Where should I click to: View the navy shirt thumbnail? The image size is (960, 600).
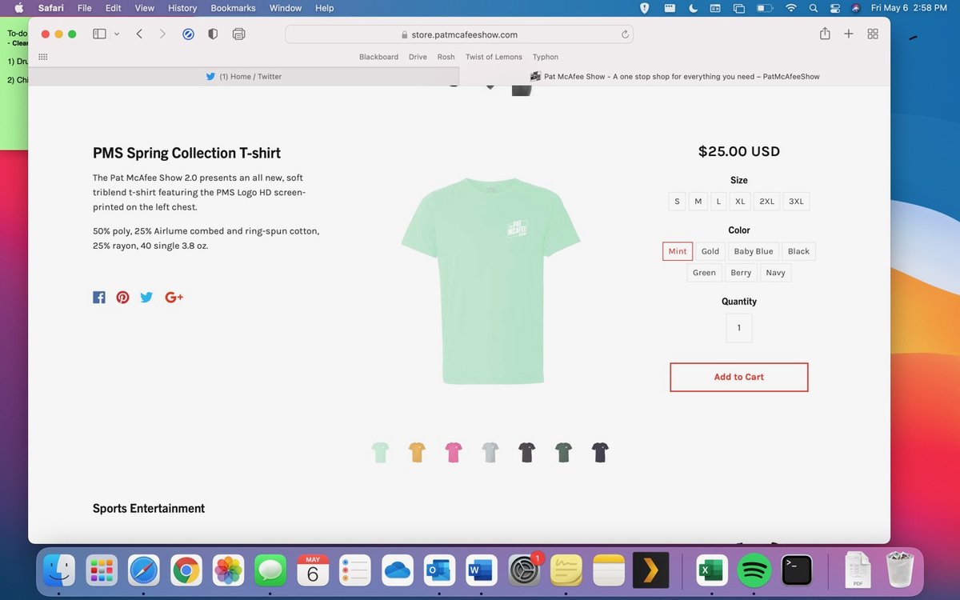pos(600,453)
